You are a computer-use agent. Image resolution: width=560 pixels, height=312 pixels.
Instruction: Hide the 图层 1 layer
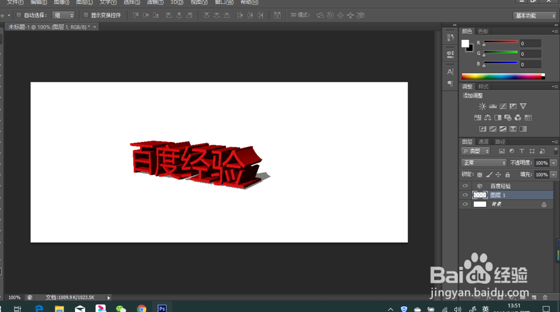pos(465,195)
